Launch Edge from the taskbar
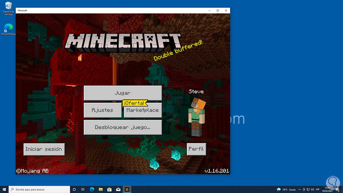The width and height of the screenshot is (343, 193). click(92, 189)
